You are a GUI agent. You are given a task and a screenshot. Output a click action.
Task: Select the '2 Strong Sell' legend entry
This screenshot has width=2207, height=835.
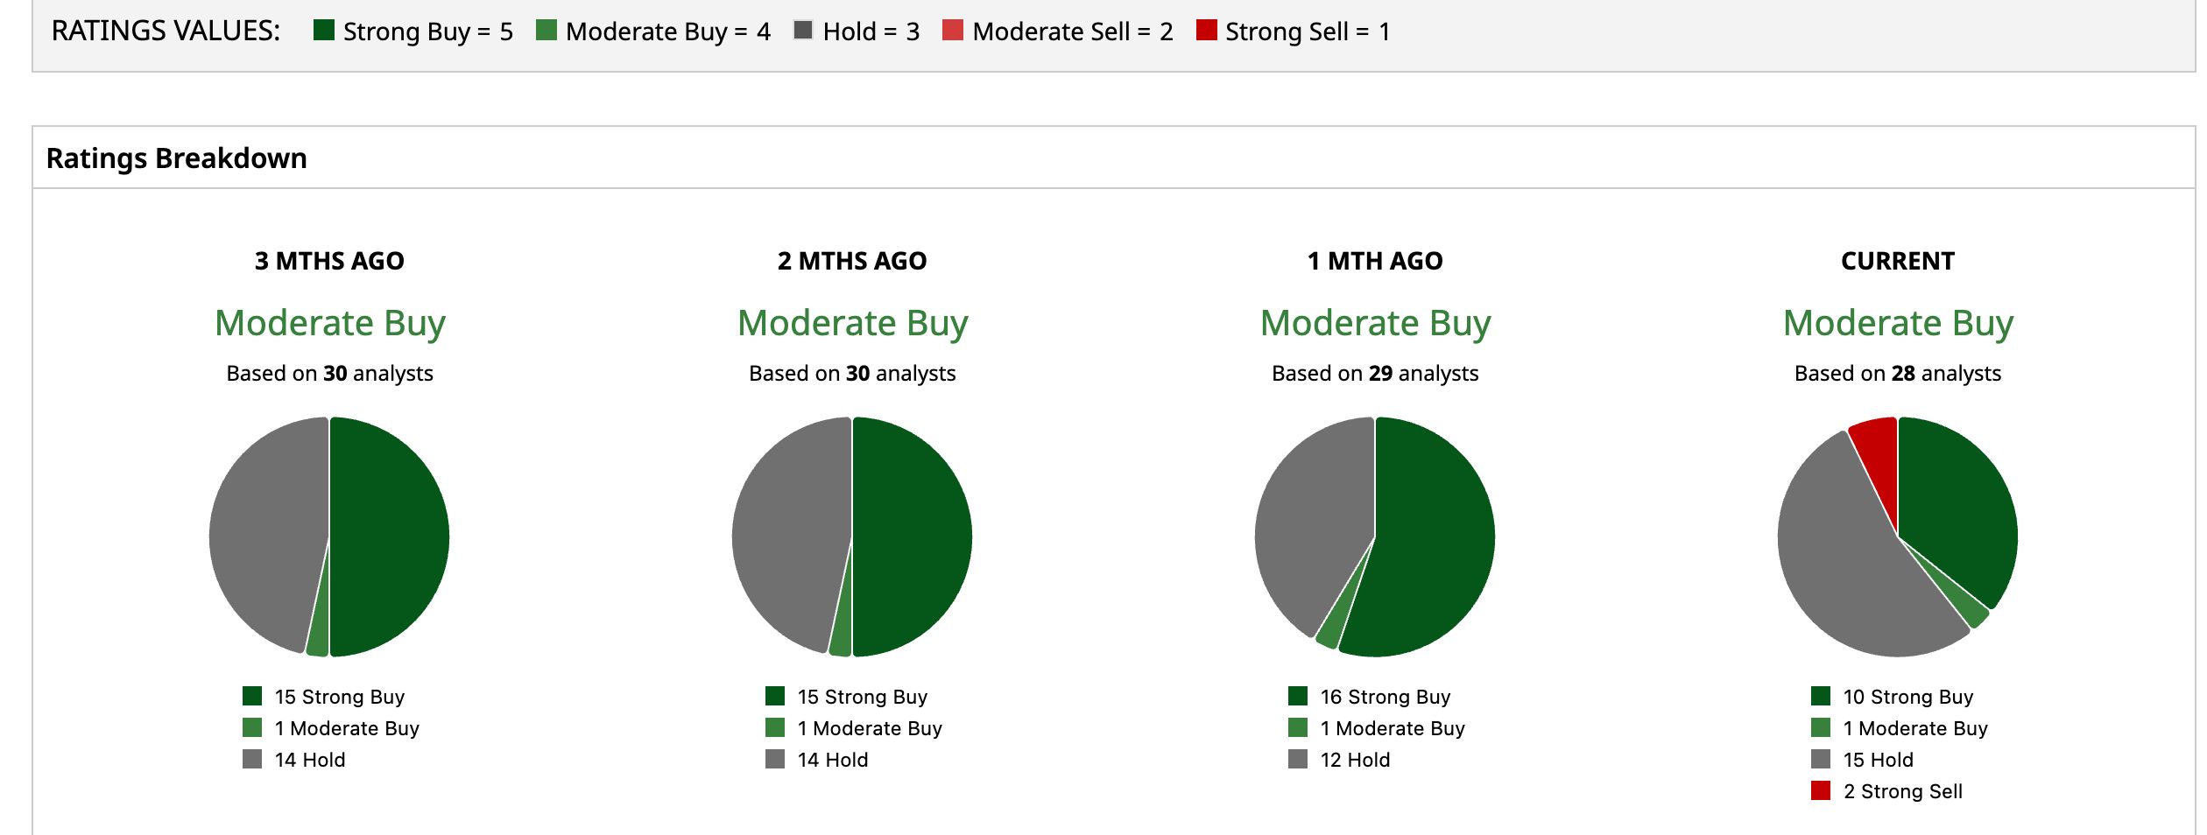pos(1887,791)
